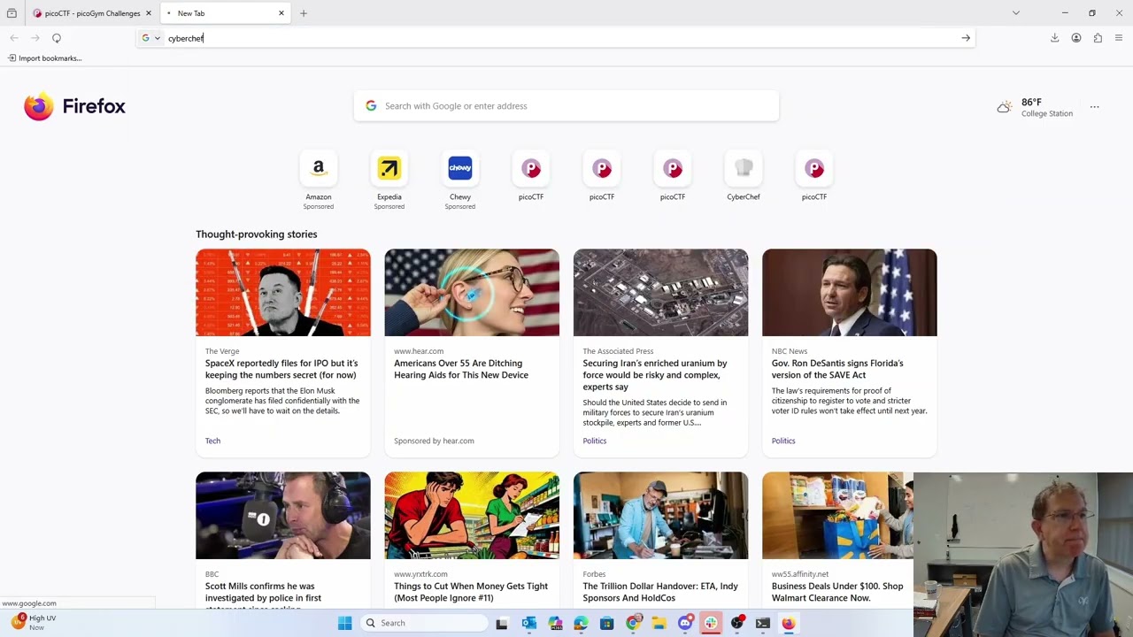Read 'SpaceX reportedly files for IPO' headline
The width and height of the screenshot is (1133, 637).
[x=281, y=369]
